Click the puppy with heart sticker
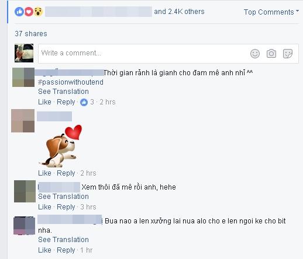 point(61,146)
